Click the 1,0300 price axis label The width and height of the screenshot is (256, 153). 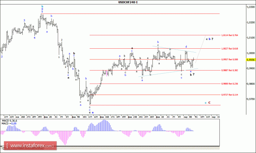tap(251, 7)
